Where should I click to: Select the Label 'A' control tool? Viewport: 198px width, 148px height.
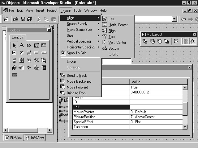[21, 45]
